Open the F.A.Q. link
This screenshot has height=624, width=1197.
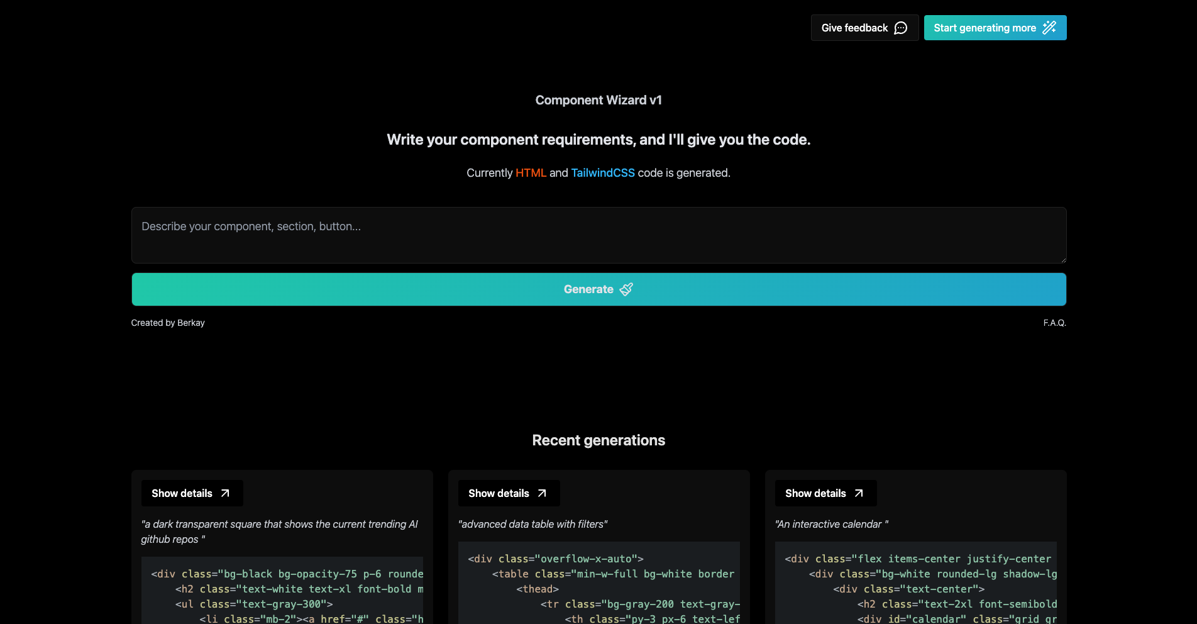coord(1055,323)
